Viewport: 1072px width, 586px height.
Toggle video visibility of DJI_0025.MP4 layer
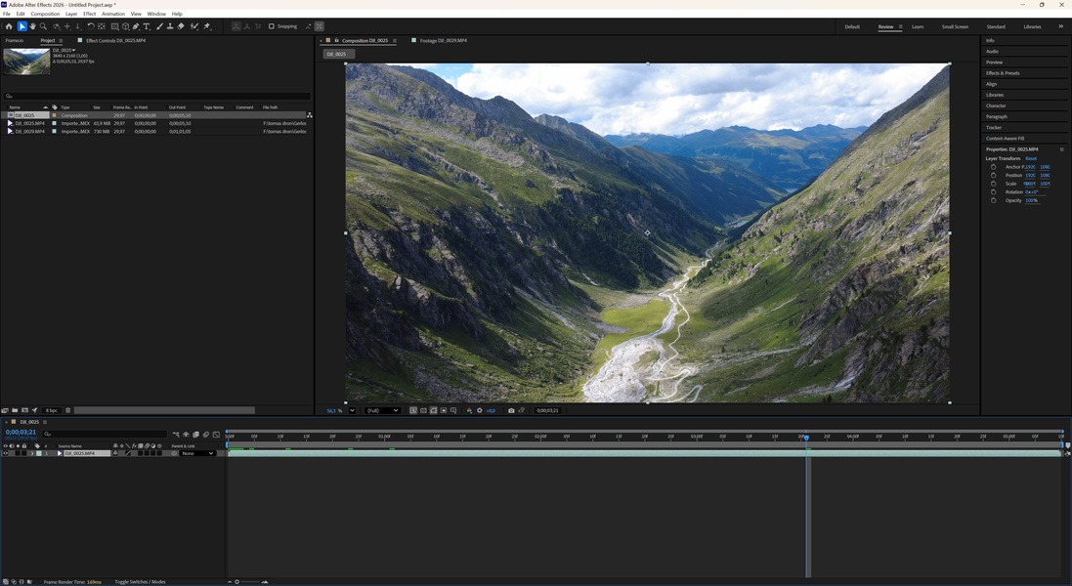tap(5, 453)
